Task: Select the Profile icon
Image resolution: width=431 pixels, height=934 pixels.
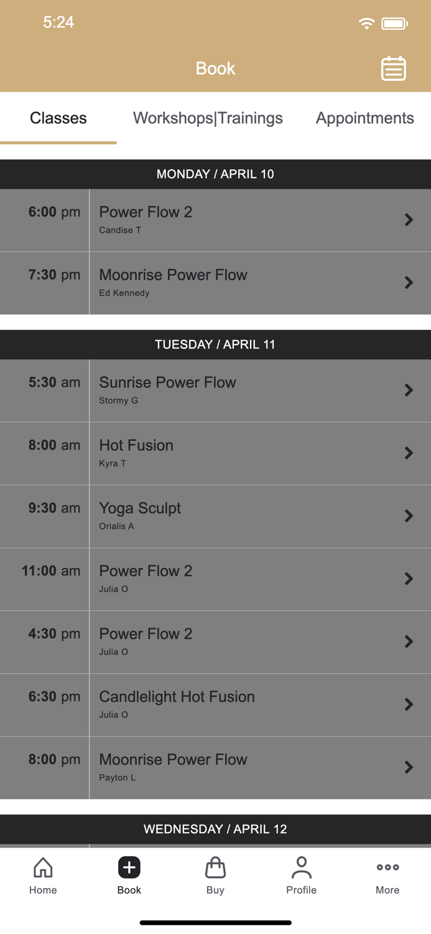Action: 301,867
